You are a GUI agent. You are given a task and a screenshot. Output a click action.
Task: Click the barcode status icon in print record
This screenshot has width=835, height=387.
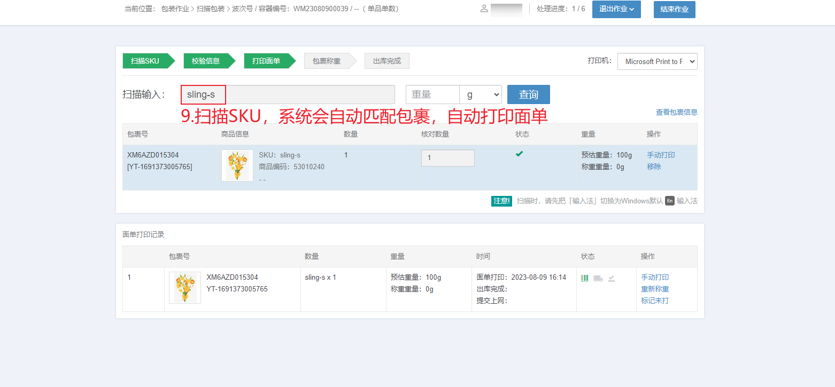[x=585, y=278]
